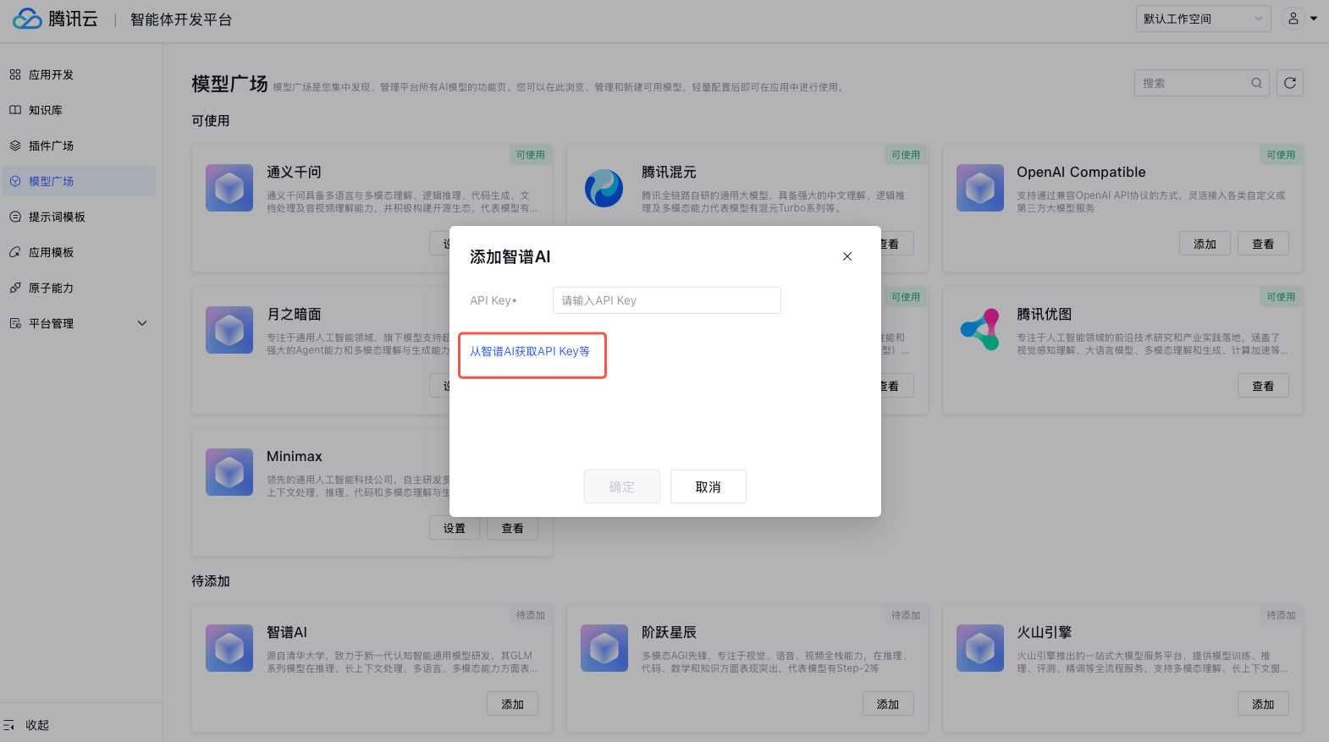Click the 腾讯优图 model logo
The height and width of the screenshot is (742, 1329).
980,330
